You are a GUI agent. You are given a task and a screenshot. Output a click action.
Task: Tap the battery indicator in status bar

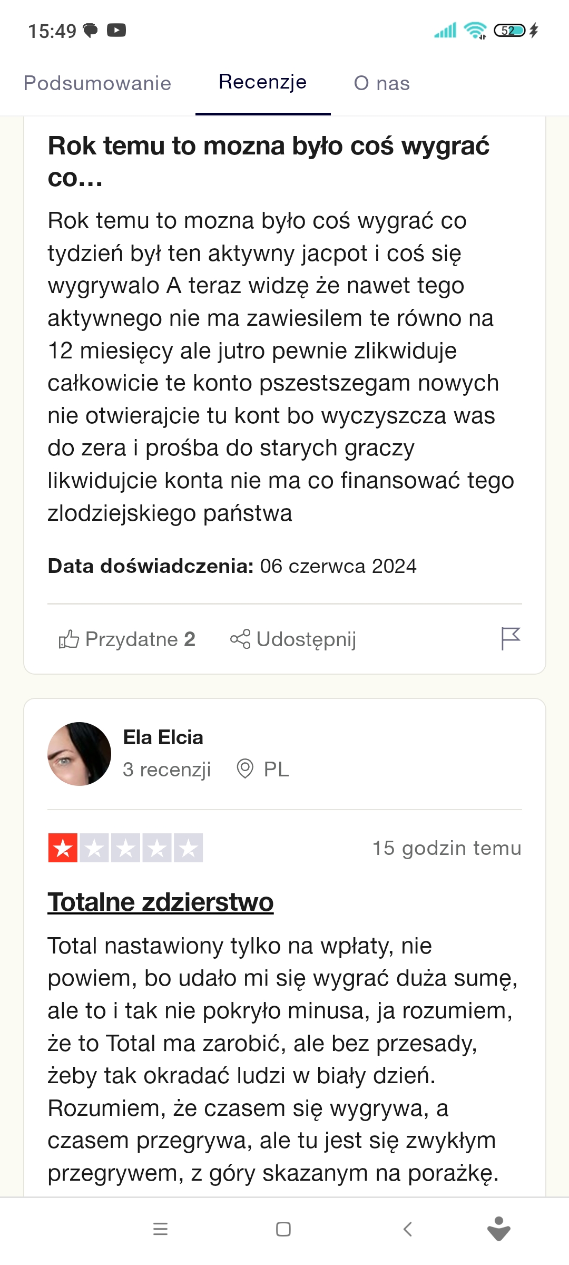(509, 31)
